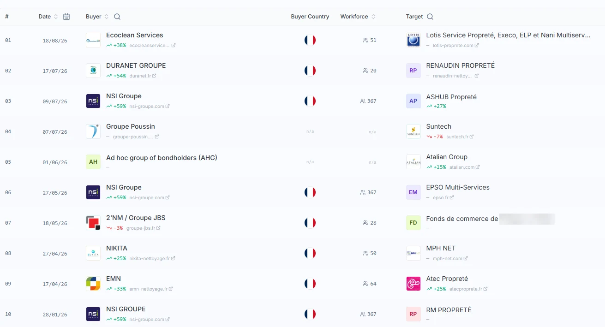Select the Atalian Group target name

point(447,157)
